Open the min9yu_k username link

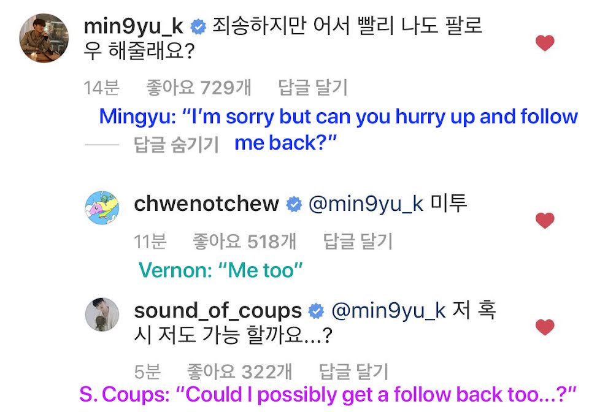(x=133, y=27)
